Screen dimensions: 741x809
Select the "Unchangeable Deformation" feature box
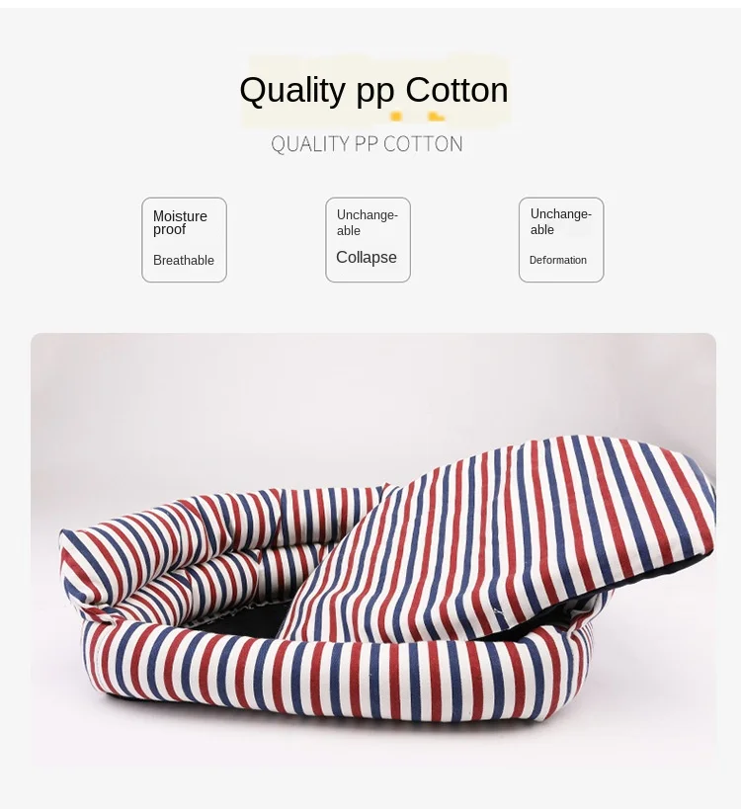point(561,239)
